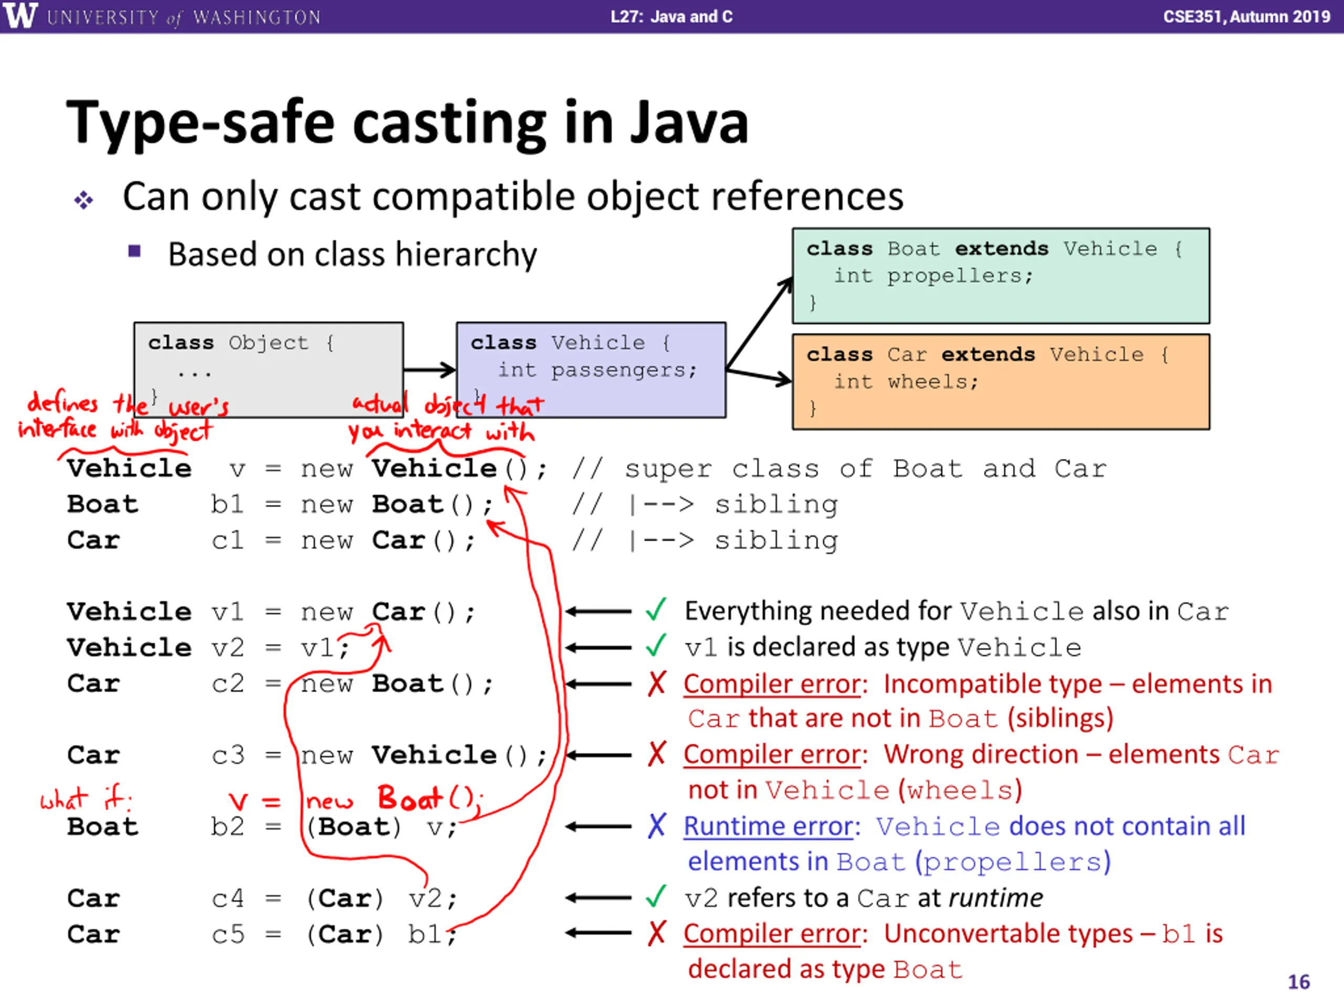This screenshot has height=1008, width=1344.
Task: Click code line 'Car c3 = new Vehicle();'
Action: tap(307, 755)
